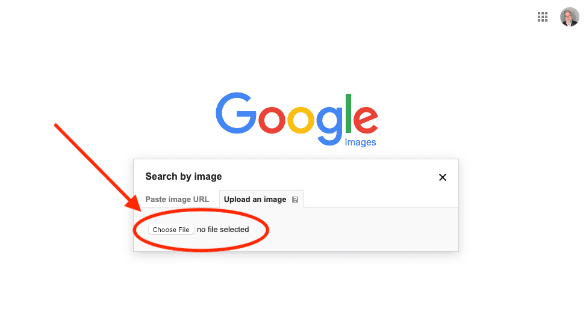586x321 pixels.
Task: Click the help icon beside Upload an image
Action: point(295,200)
